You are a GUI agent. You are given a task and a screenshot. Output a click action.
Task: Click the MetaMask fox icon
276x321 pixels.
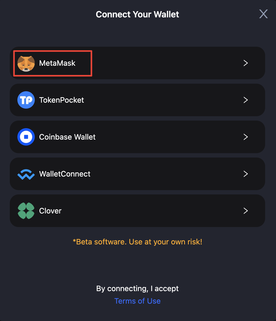click(x=26, y=63)
